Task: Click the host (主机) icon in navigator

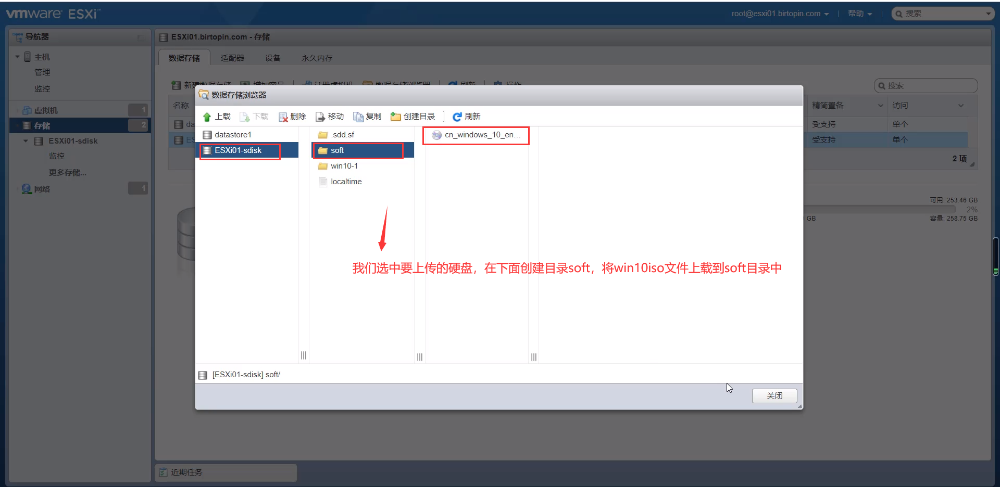Action: [28, 57]
